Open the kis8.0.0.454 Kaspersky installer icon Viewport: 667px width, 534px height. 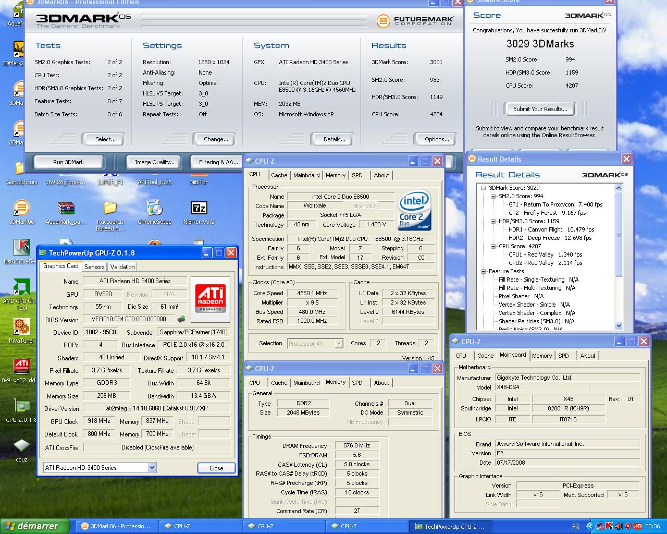[x=21, y=248]
